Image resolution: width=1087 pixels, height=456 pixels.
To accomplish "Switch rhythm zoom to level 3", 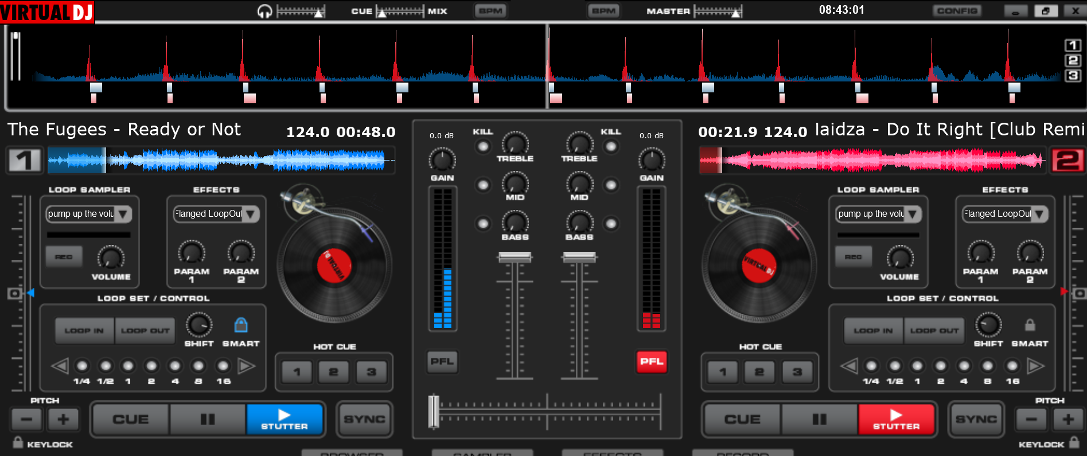I will [x=1073, y=76].
